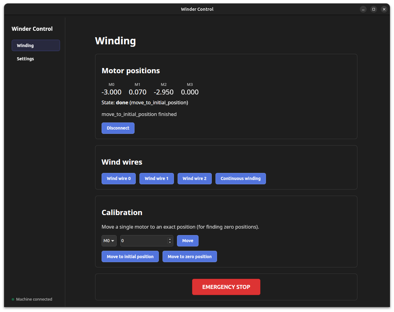
Task: Start winding wire 2
Action: 195,178
